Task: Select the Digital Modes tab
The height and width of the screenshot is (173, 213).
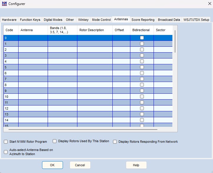Action: coord(53,20)
